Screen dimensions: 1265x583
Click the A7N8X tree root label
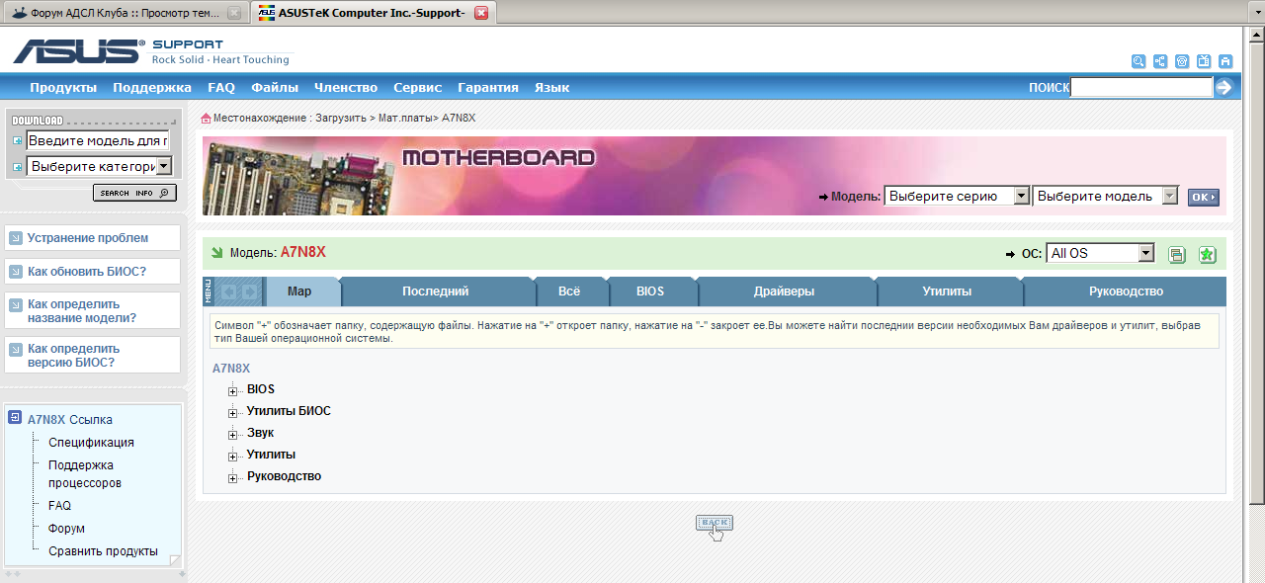pos(231,369)
